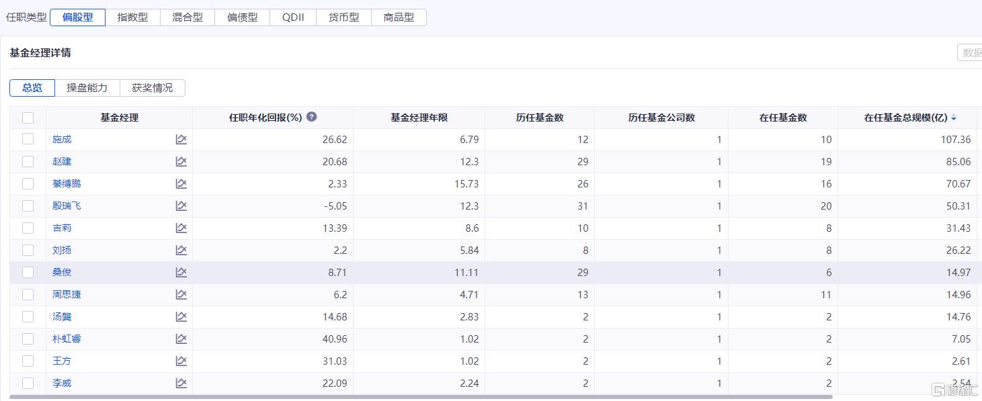The height and width of the screenshot is (401, 982).
Task: Switch to the 混合型 fund type tab
Action: tap(188, 17)
